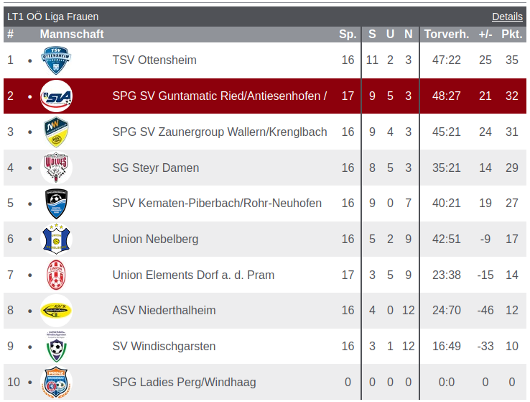This screenshot has height=402, width=530.
Task: Click the LT1 OÖ Liga Frauen title
Action: [53, 17]
